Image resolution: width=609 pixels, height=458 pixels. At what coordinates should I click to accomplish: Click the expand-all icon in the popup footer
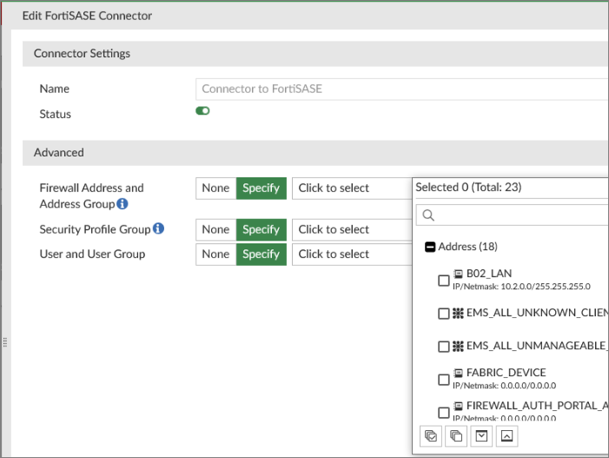pos(481,436)
